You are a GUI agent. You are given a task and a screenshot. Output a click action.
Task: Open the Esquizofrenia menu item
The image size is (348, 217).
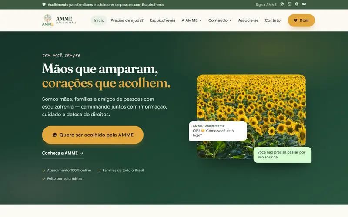pos(162,20)
